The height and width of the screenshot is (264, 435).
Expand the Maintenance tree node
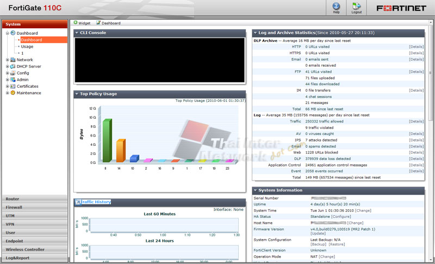[x=8, y=93]
